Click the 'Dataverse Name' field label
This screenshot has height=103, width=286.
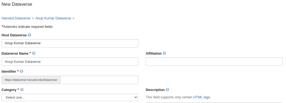tap(15, 54)
